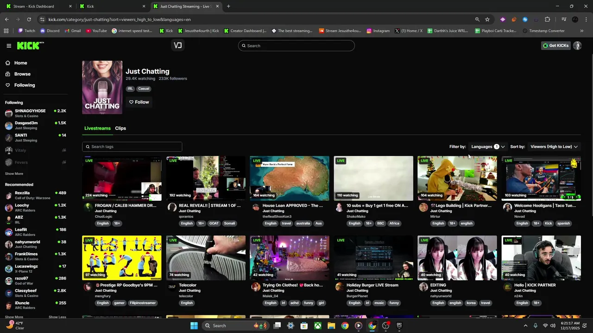Show more bookmarks overflow chevron
The image size is (593, 333).
(x=581, y=31)
